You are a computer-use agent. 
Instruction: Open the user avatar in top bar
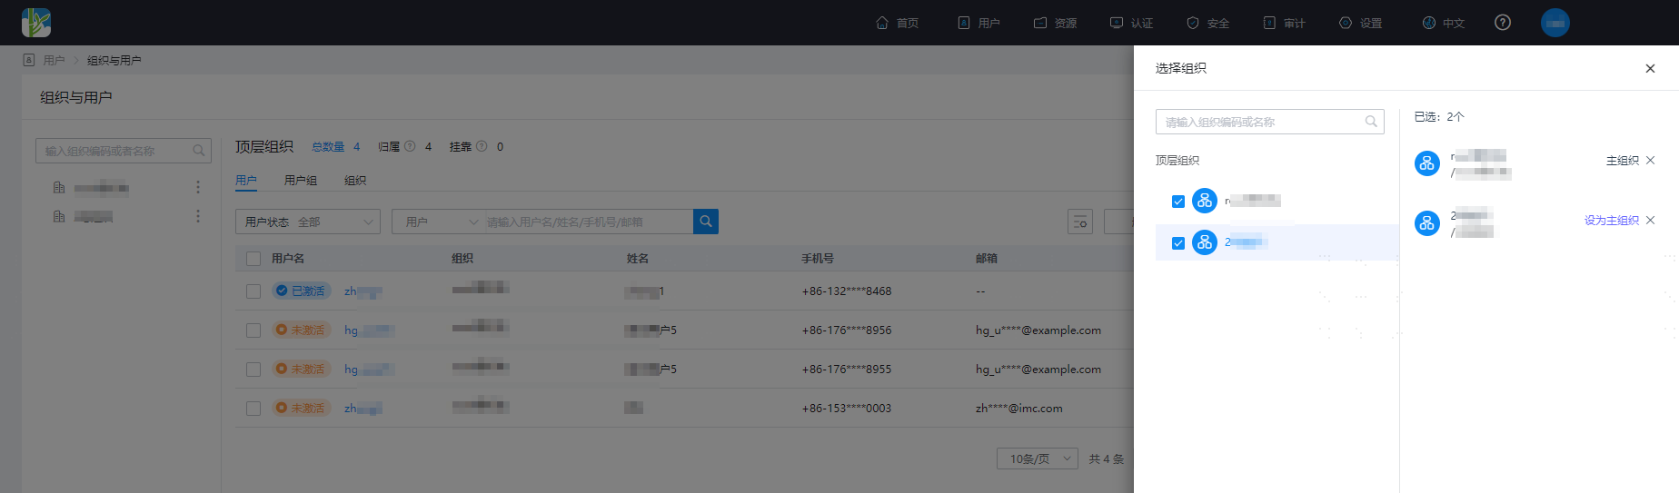(x=1555, y=23)
